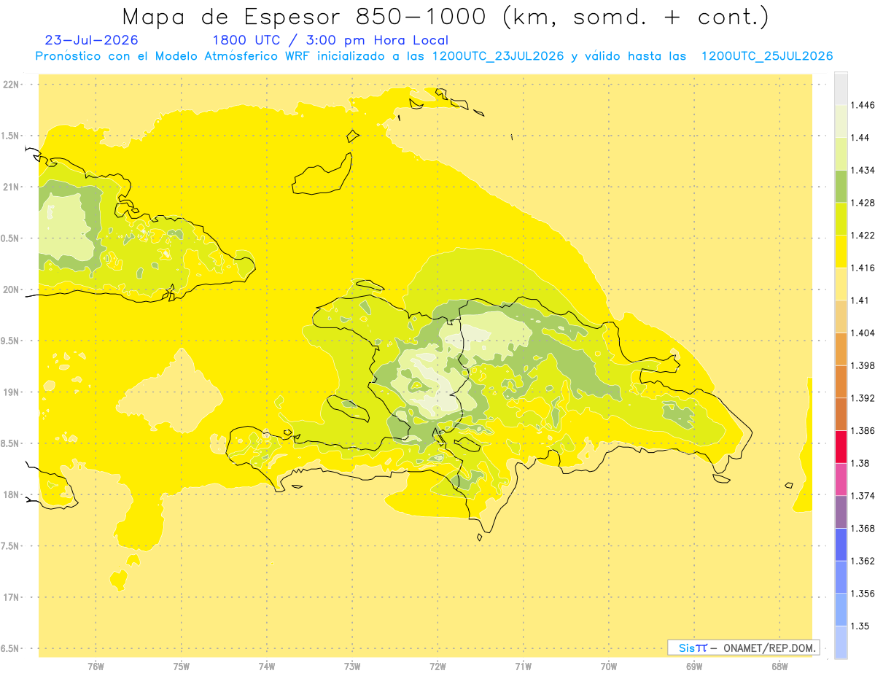
Task: Select the red swatch between 1.38 and 1.386
Action: pyautogui.click(x=841, y=446)
